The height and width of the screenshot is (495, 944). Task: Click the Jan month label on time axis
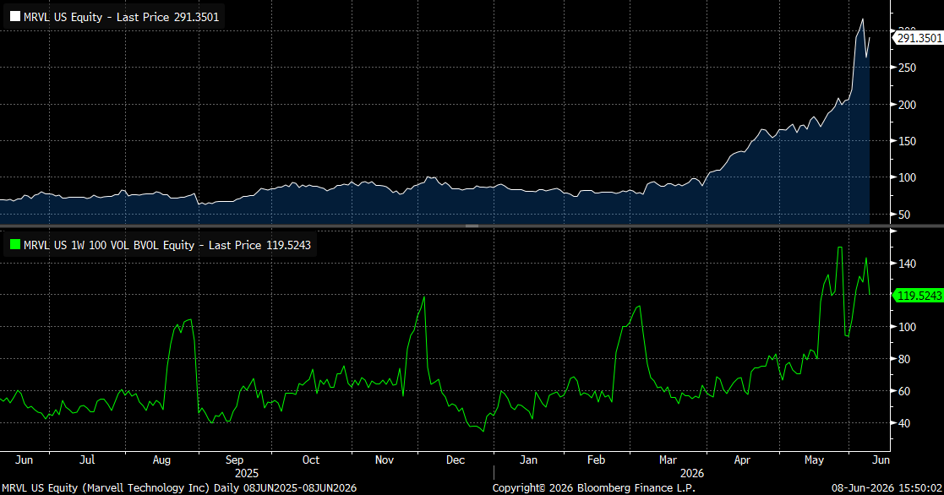528,460
